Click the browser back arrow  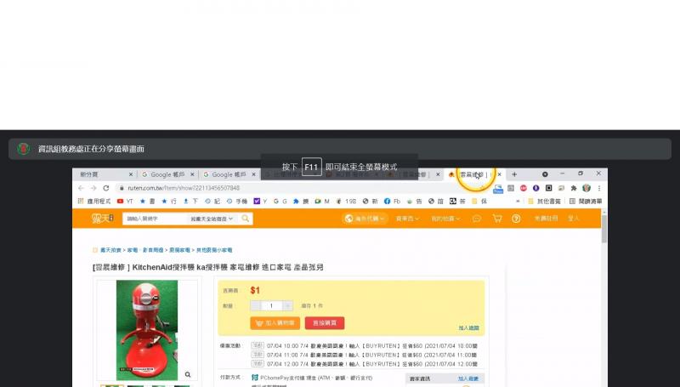point(81,188)
